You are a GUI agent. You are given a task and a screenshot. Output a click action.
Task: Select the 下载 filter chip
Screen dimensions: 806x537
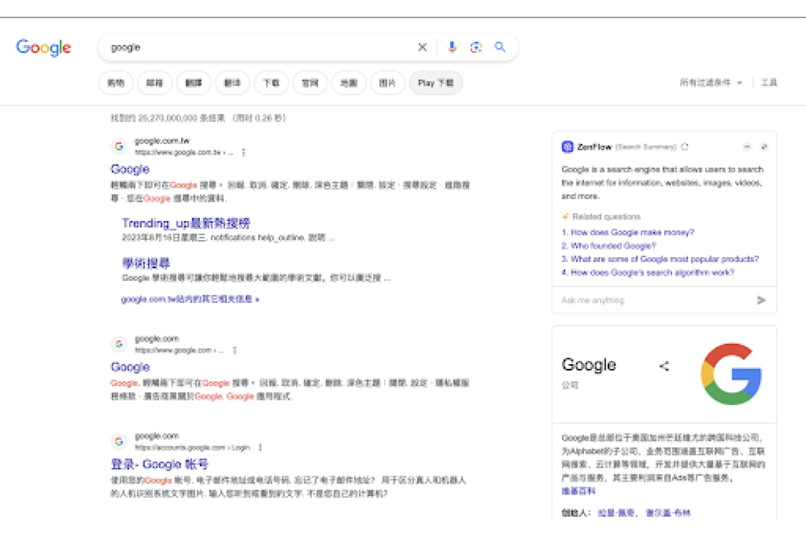[271, 83]
